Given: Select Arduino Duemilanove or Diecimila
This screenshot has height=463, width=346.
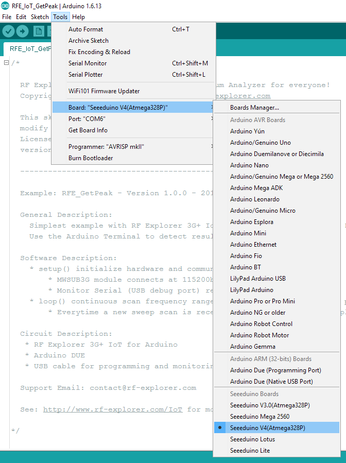Looking at the screenshot, I should [x=276, y=154].
